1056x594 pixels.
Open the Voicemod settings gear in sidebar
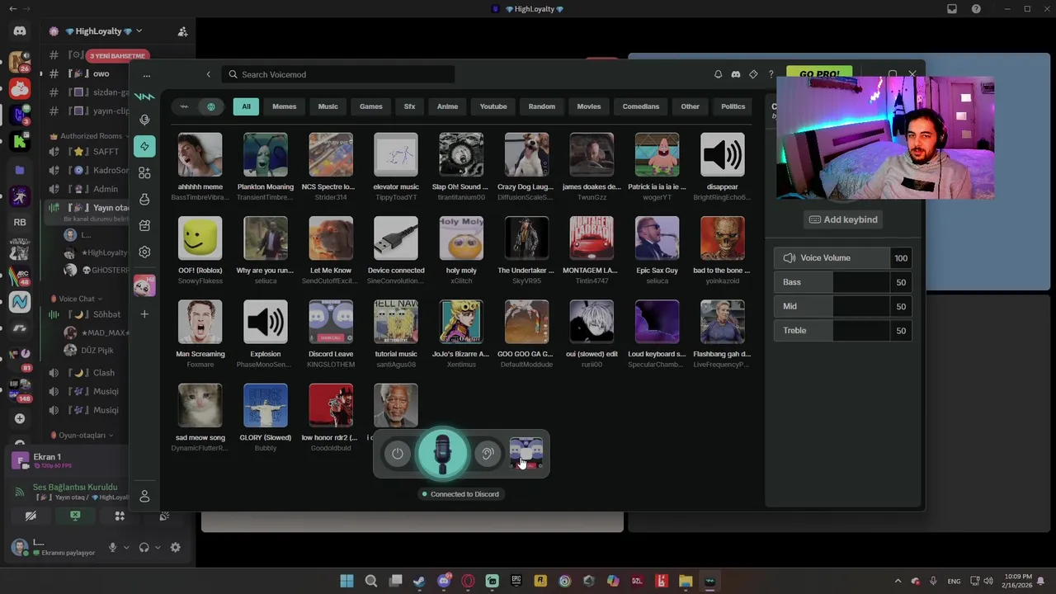click(x=144, y=252)
